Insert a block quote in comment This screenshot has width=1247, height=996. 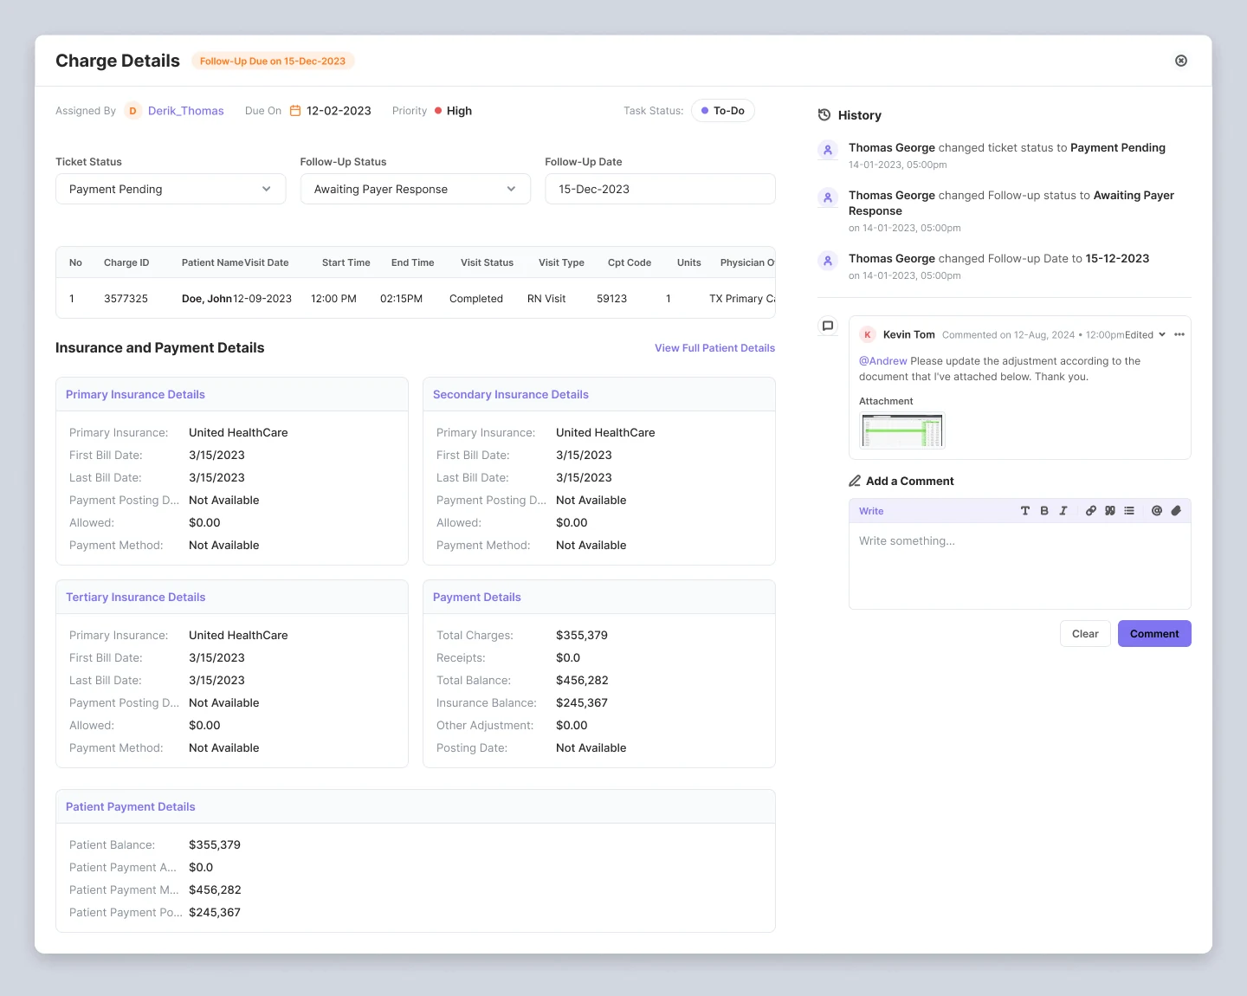point(1110,511)
